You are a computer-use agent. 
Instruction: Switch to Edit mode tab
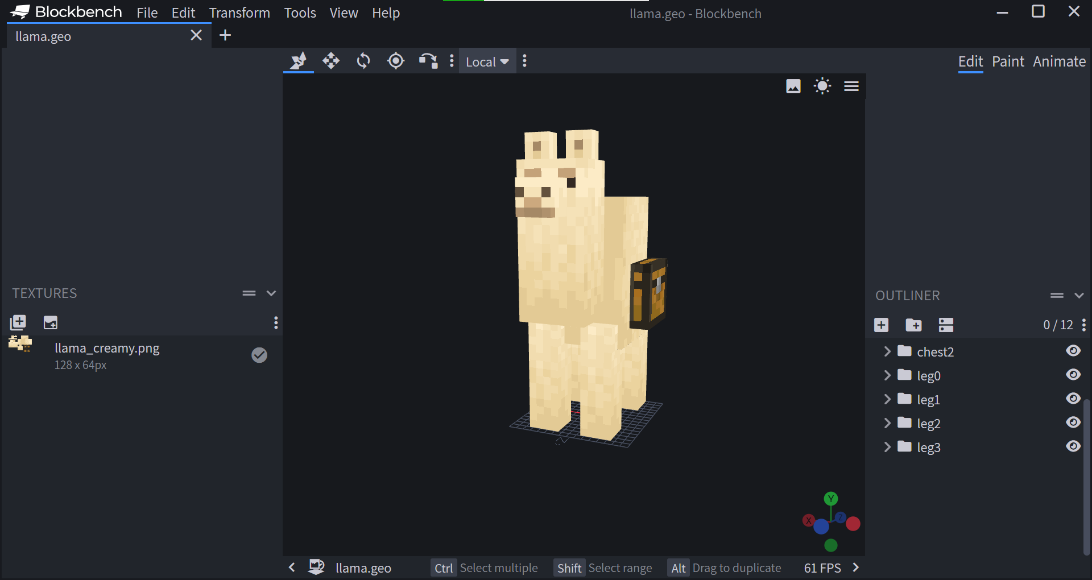tap(970, 61)
